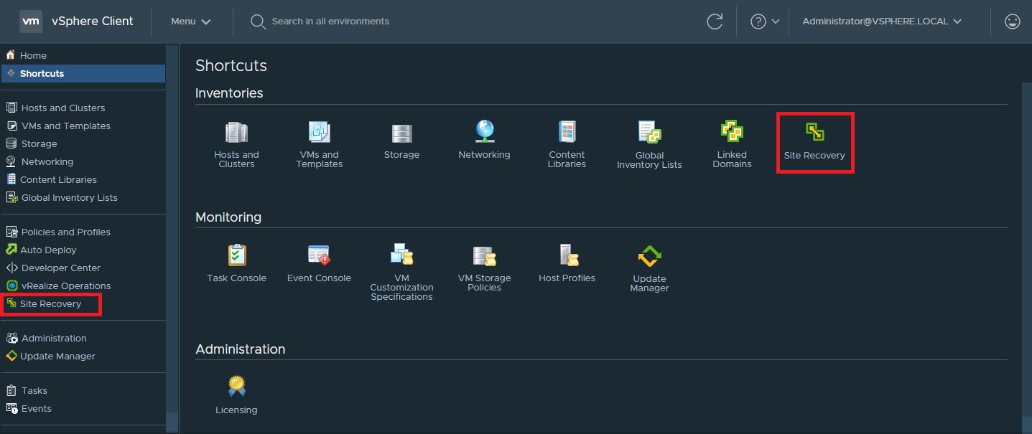Open the Storage shortcut icon
Screen dimensions: 1032x434
pos(401,133)
